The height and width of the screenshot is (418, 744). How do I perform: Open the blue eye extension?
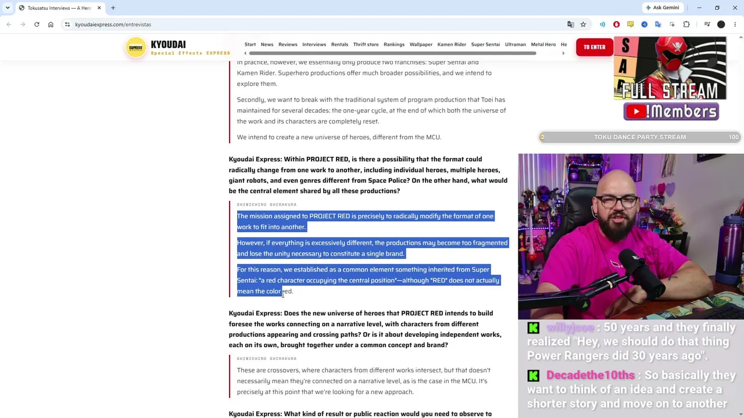pos(644,24)
